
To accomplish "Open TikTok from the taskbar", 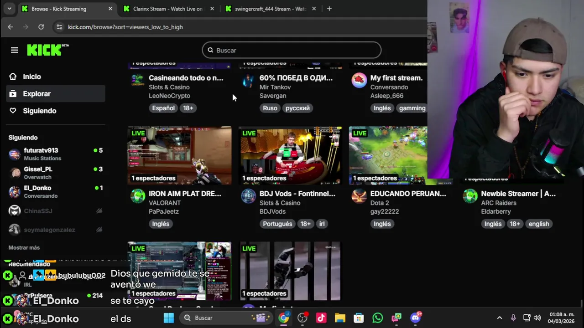I will click(x=321, y=318).
